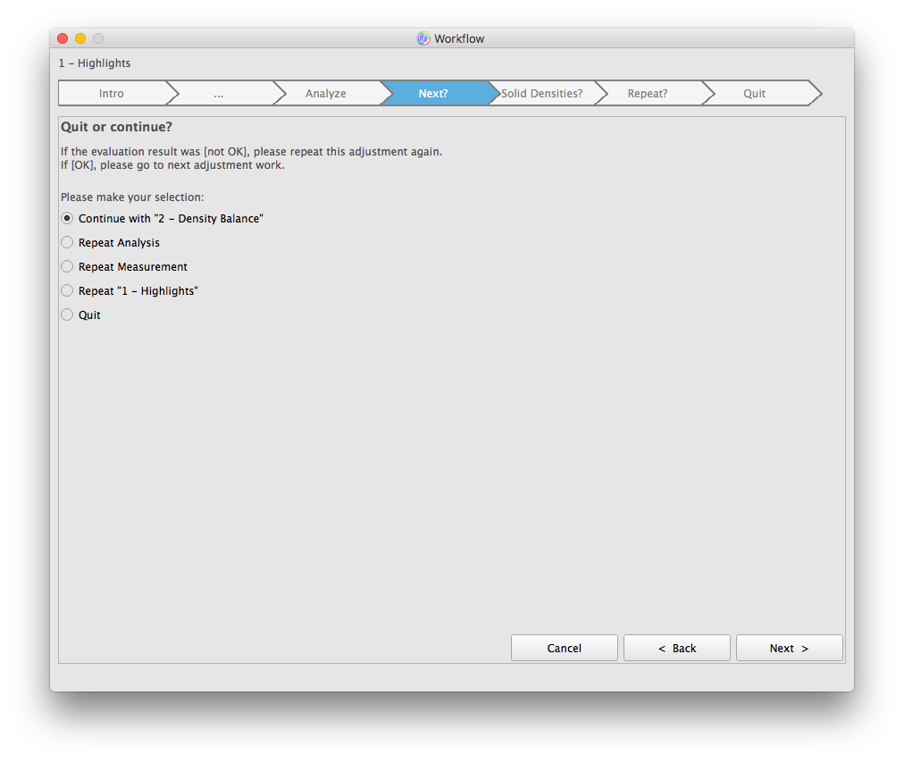
Task: Close the Workflow window with red button
Action: pyautogui.click(x=63, y=38)
